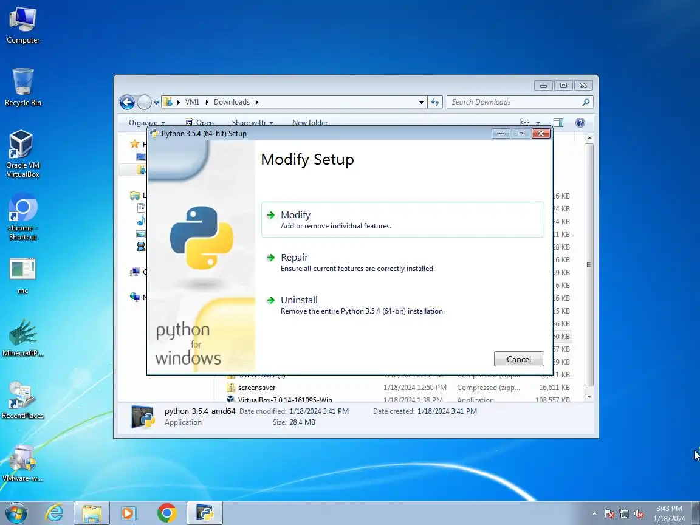Click the Forward arrow in Explorer window
The height and width of the screenshot is (525, 700).
pos(144,102)
